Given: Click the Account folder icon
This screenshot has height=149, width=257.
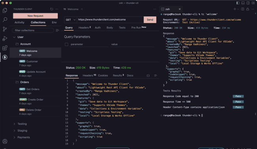Looking at the screenshot, I should coord(17,44).
